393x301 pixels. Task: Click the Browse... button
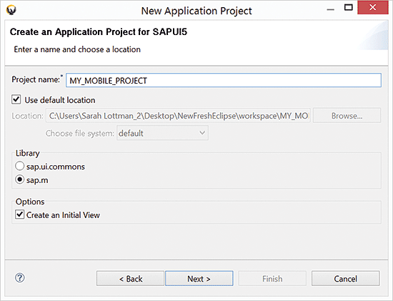tap(347, 116)
